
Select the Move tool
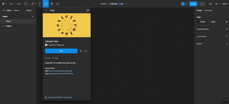coord(11,4)
